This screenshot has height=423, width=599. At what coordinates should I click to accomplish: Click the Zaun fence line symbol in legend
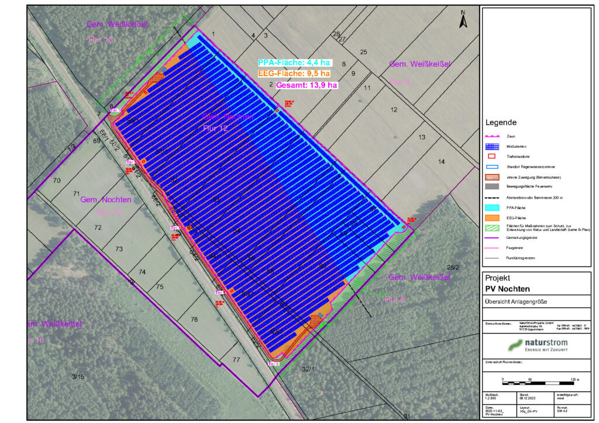492,136
